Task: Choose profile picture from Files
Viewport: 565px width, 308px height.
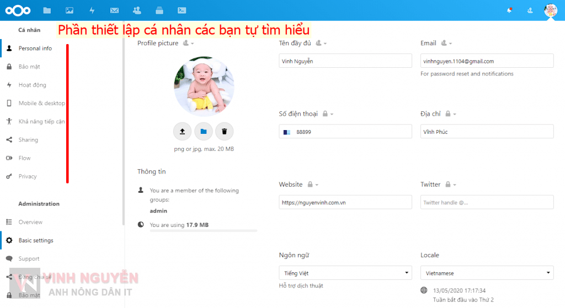Action: [x=204, y=131]
